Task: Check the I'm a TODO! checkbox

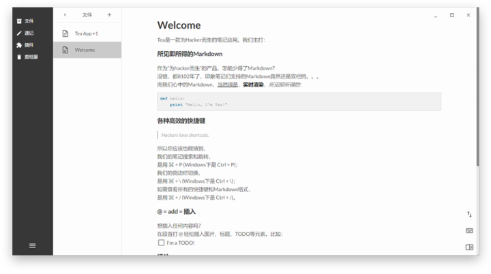Action: pyautogui.click(x=161, y=243)
